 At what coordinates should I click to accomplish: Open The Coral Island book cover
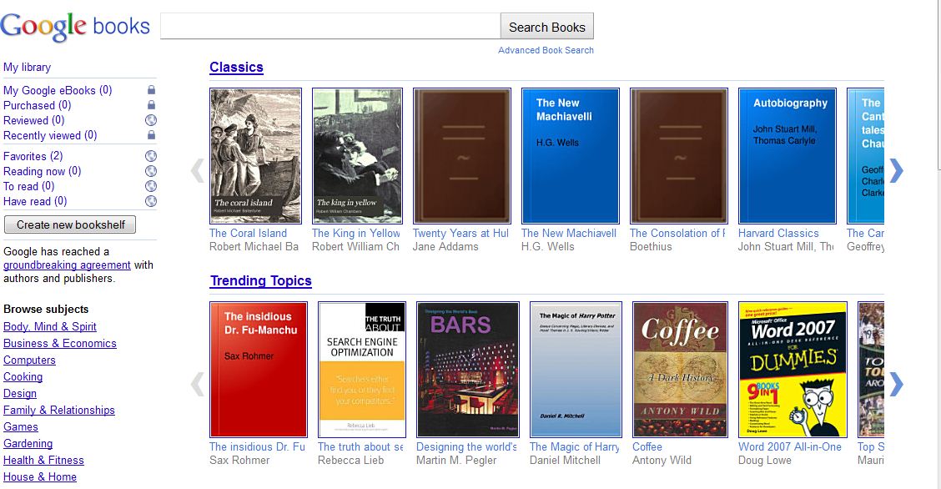point(255,155)
